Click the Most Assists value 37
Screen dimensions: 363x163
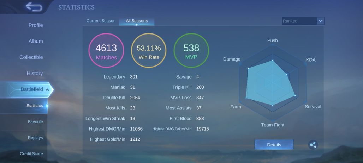click(x=199, y=108)
